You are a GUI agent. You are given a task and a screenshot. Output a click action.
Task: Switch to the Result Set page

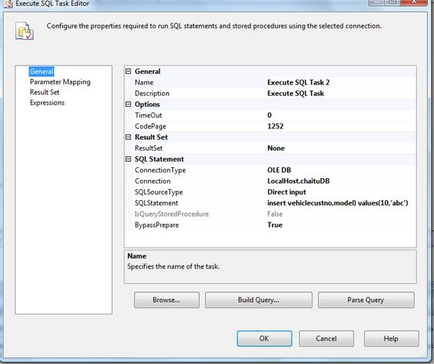[45, 92]
